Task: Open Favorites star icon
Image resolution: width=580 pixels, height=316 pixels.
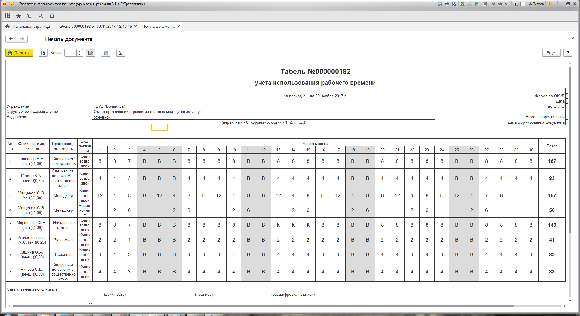Action: click(18, 16)
